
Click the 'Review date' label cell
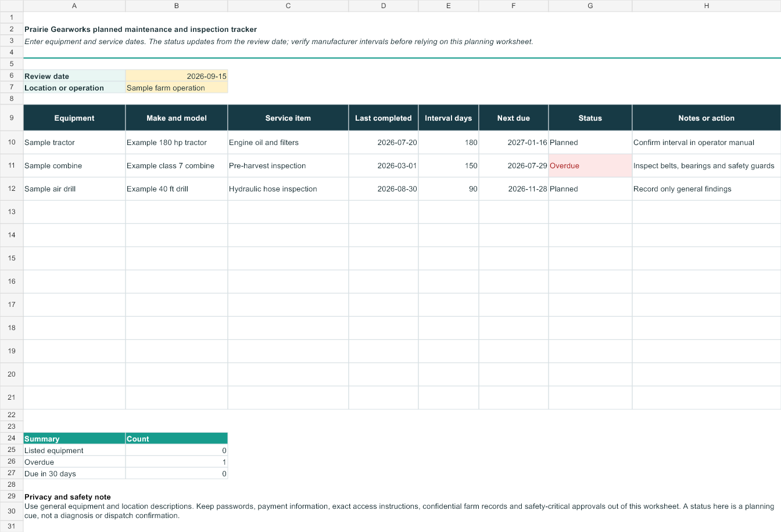coord(74,76)
